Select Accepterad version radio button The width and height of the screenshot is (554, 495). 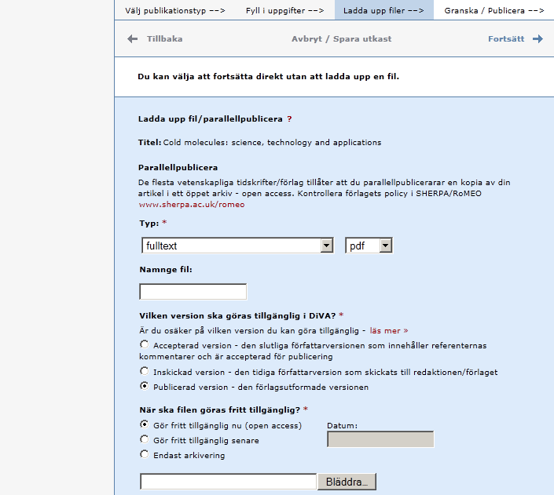click(144, 344)
